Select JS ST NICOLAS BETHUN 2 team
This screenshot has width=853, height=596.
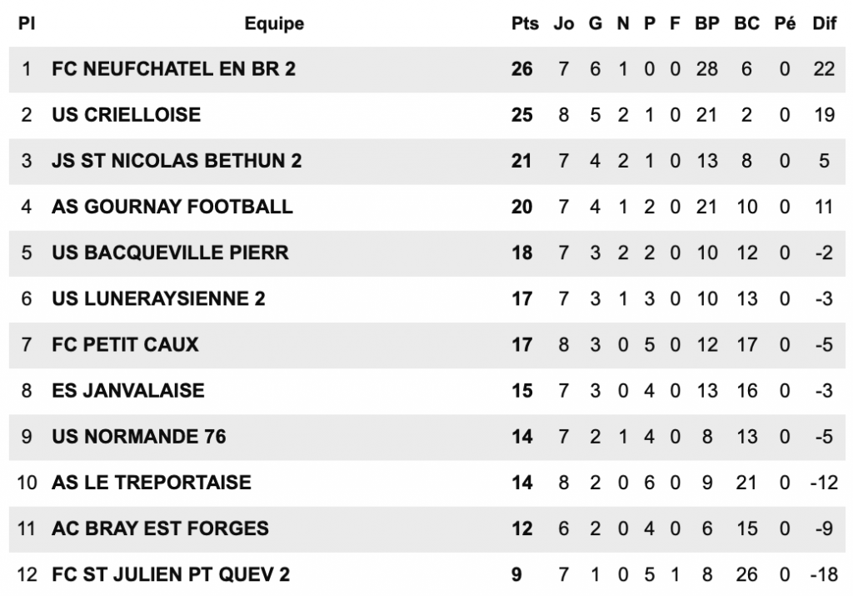coord(176,161)
